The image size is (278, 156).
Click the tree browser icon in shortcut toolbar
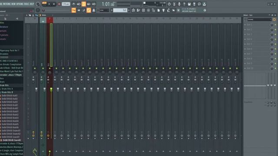[x=153, y=10]
